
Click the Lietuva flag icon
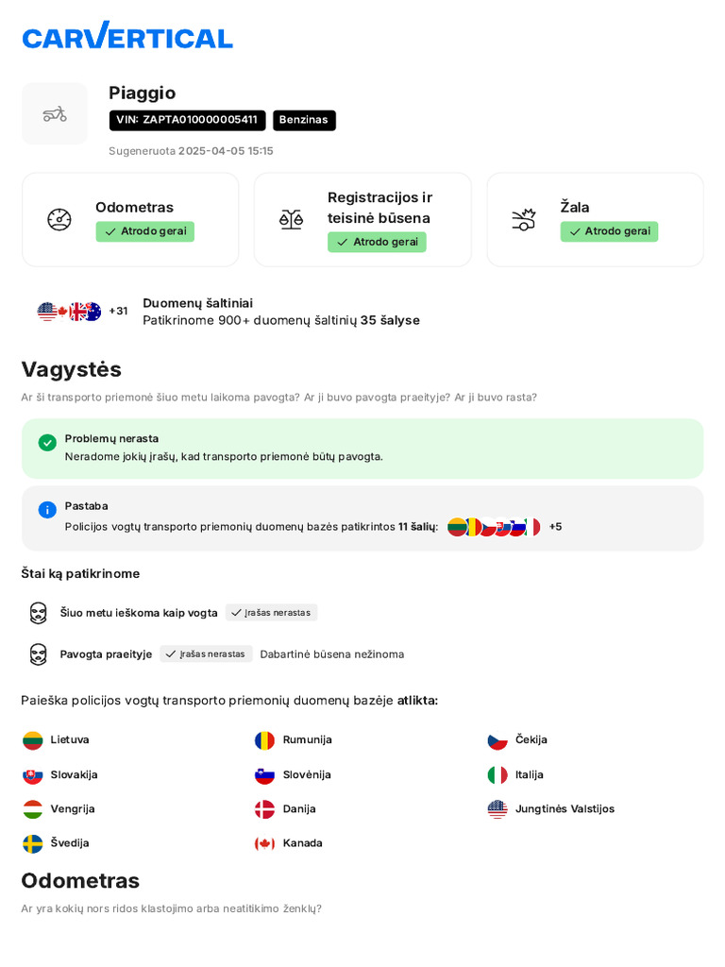[33, 740]
